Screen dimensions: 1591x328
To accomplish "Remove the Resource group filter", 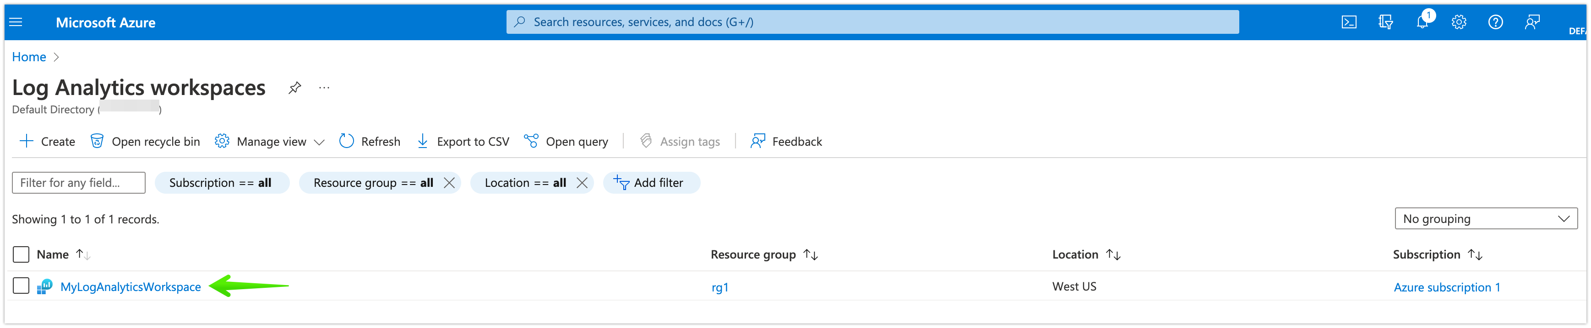I will 449,182.
